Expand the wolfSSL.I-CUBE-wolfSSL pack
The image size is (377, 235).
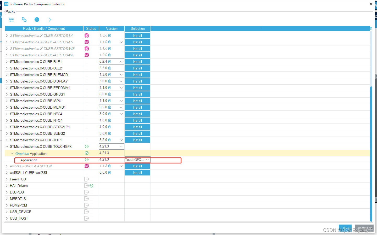tap(7, 173)
